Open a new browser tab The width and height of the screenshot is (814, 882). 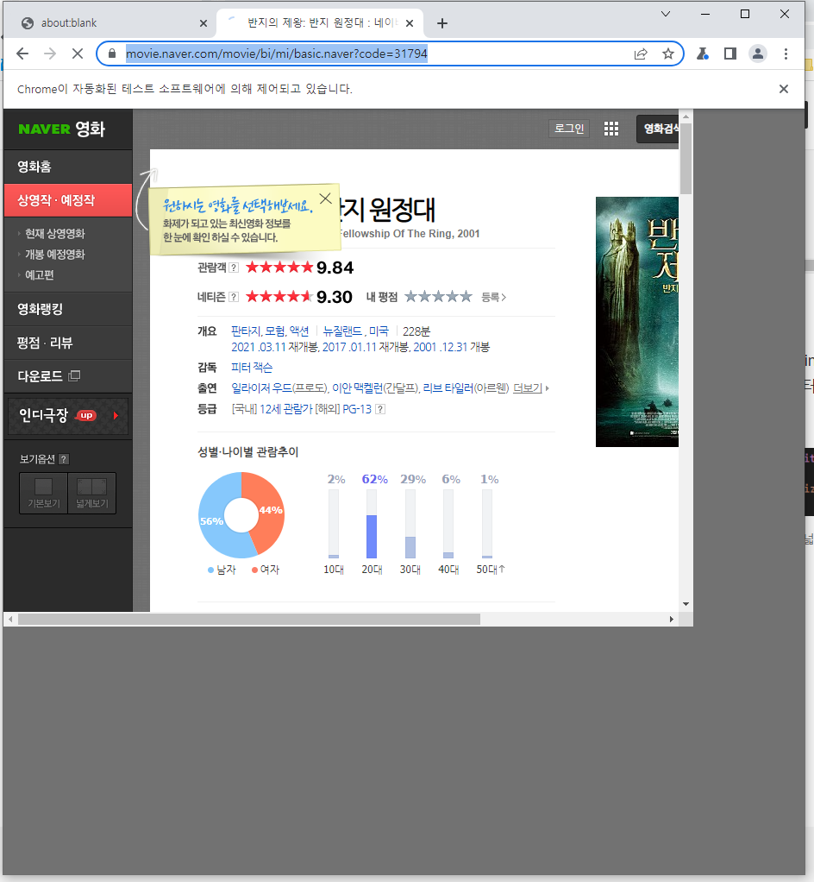[x=442, y=23]
